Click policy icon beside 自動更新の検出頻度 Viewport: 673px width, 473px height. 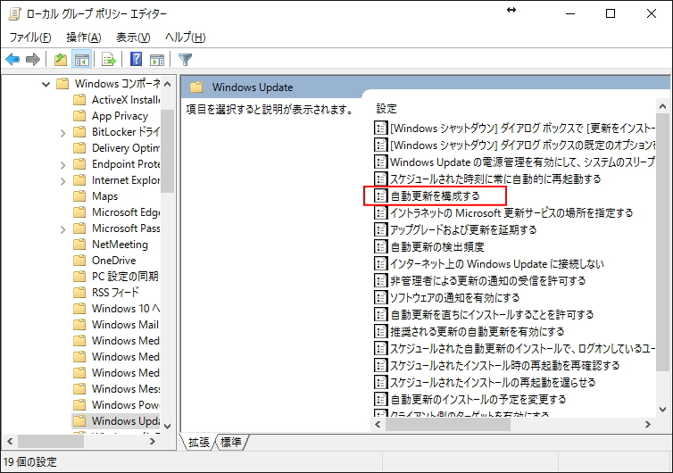pyautogui.click(x=380, y=246)
